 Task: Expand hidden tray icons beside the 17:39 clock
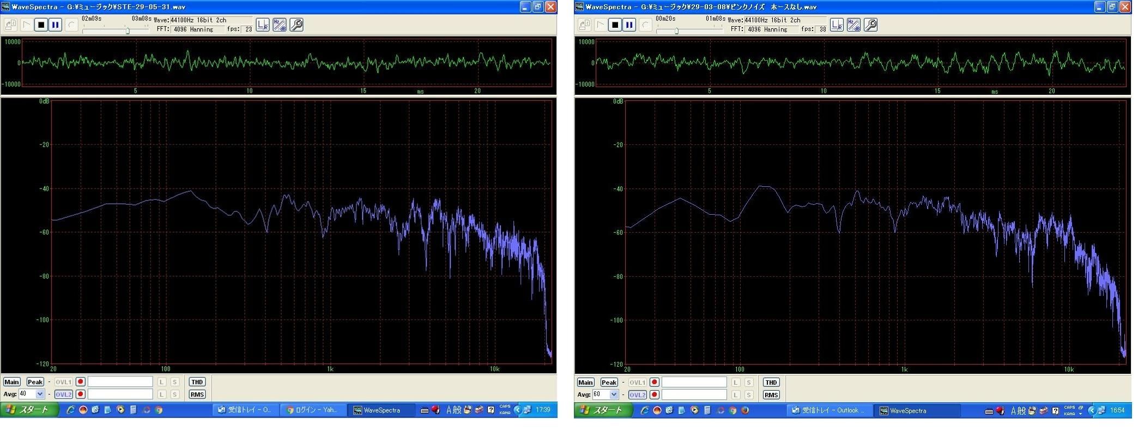click(518, 410)
